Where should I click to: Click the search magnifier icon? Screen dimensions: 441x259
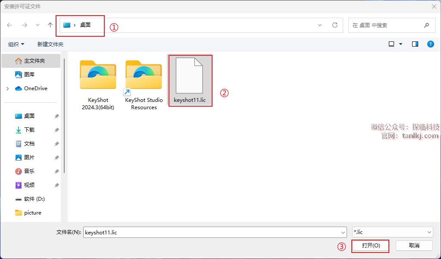(426, 25)
